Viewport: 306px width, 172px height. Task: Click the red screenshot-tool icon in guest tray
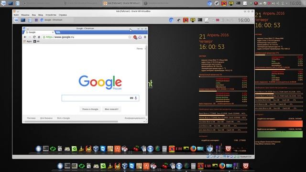click(186, 20)
